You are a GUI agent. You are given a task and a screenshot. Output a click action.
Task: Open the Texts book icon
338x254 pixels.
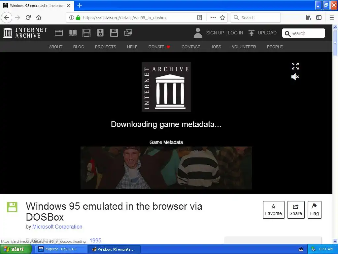click(72, 33)
